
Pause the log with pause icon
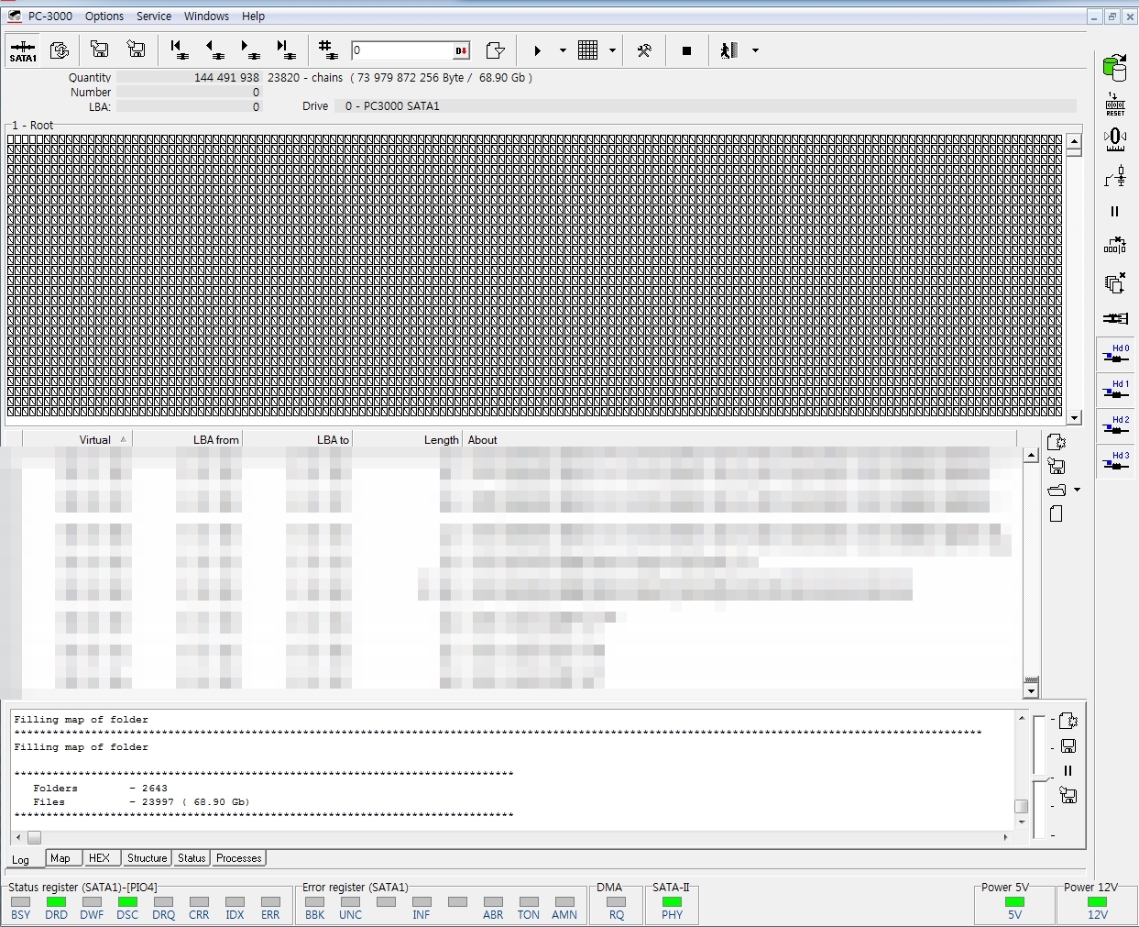[x=1068, y=771]
